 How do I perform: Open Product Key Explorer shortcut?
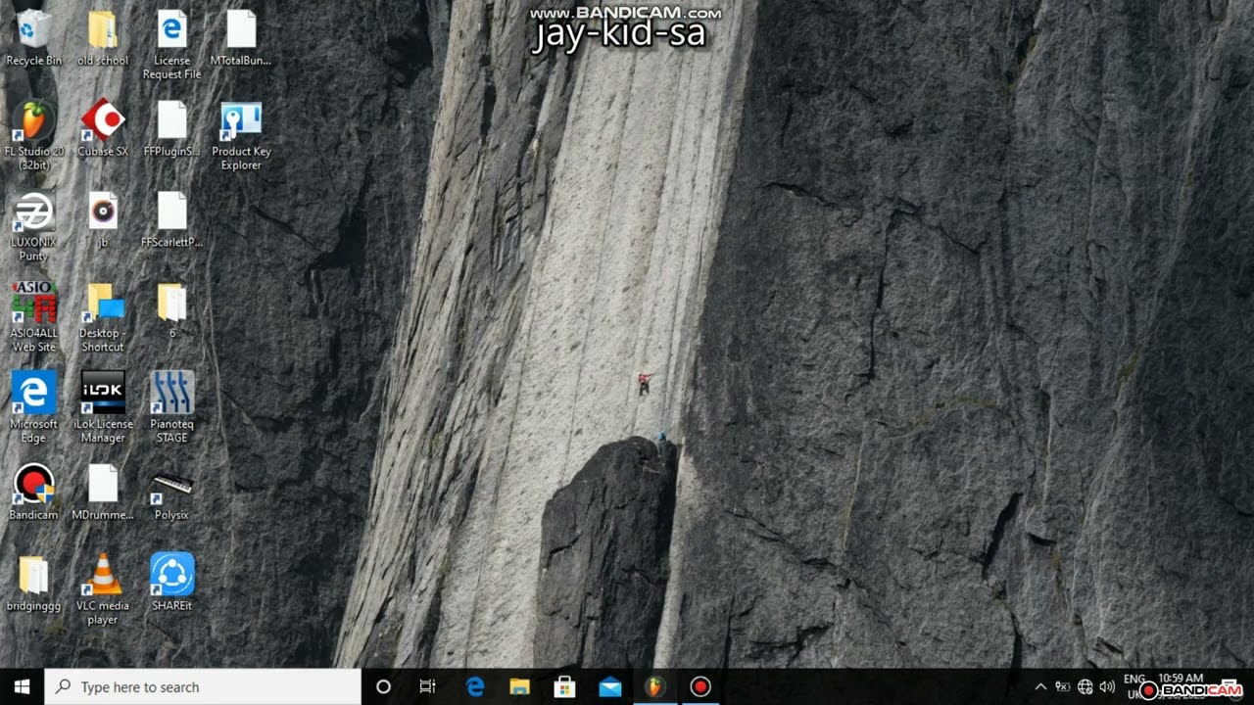tap(241, 135)
